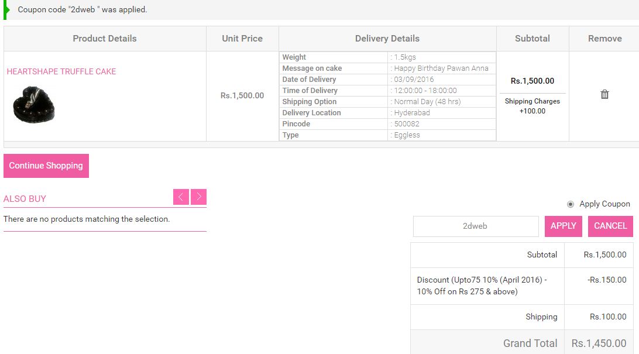
Task: Click the Product Details column header
Action: (x=105, y=39)
